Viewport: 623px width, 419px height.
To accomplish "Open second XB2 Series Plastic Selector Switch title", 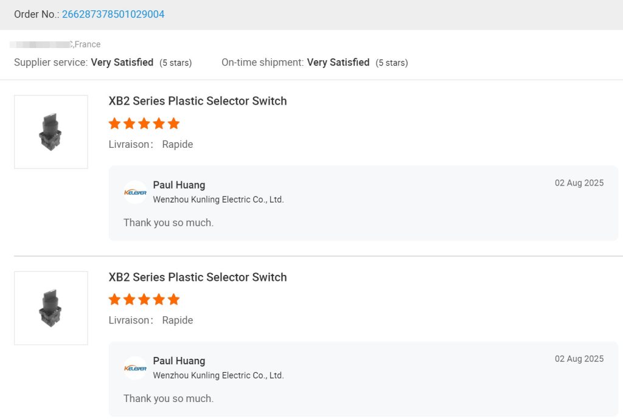I will point(197,277).
